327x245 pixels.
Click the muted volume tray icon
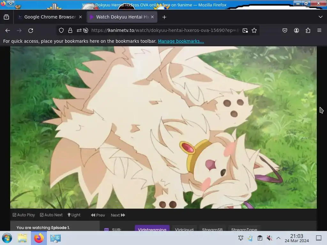269,238
